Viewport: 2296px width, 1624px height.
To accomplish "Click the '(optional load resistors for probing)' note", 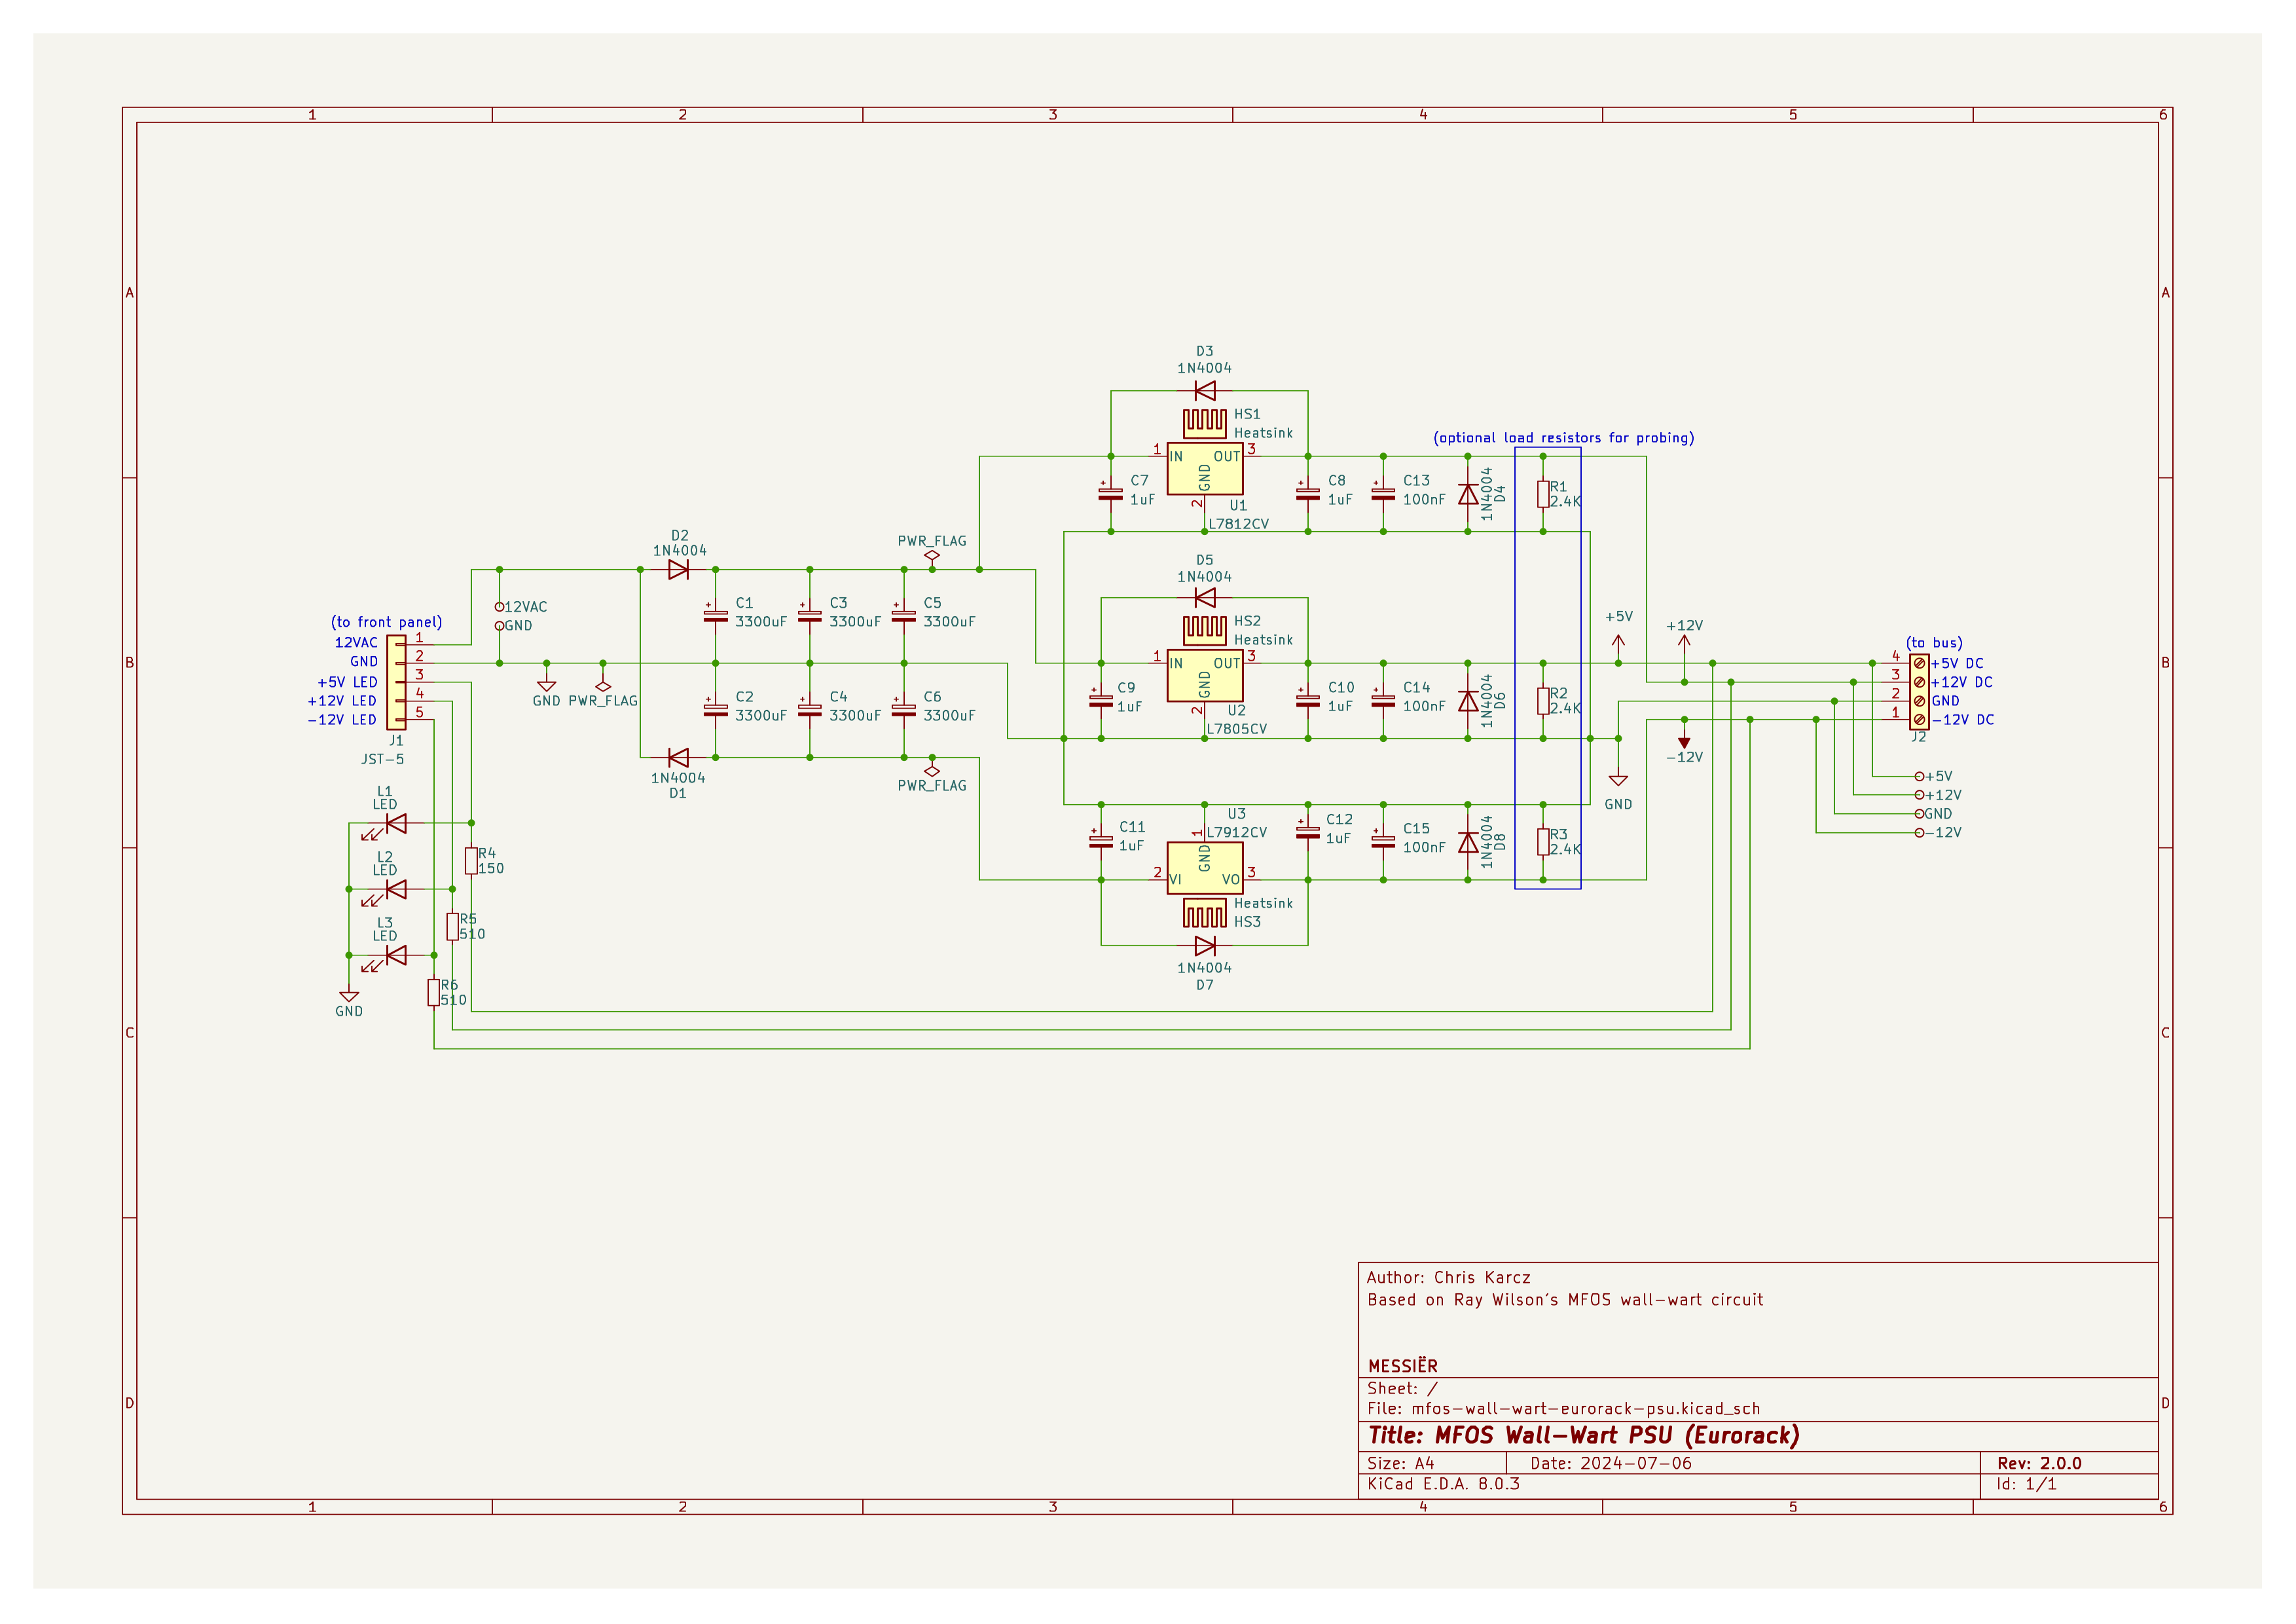I will pyautogui.click(x=1563, y=438).
